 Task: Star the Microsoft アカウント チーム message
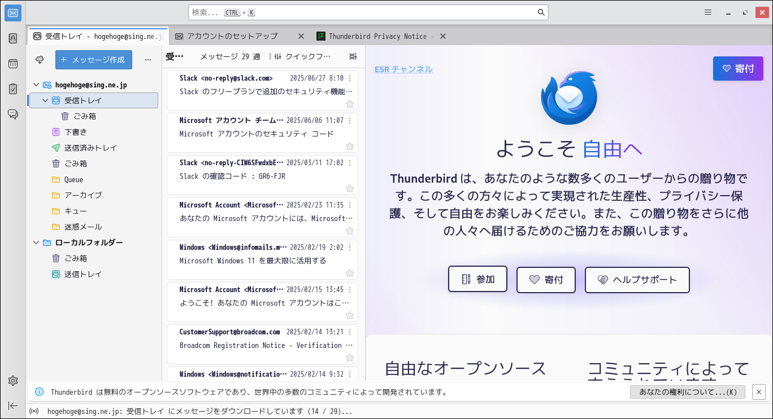coord(350,146)
